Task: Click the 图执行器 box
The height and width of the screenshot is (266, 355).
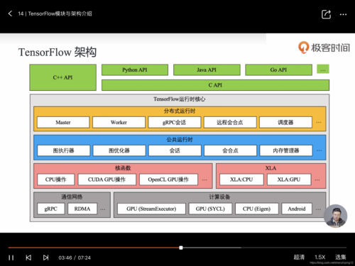Action: [64, 150]
